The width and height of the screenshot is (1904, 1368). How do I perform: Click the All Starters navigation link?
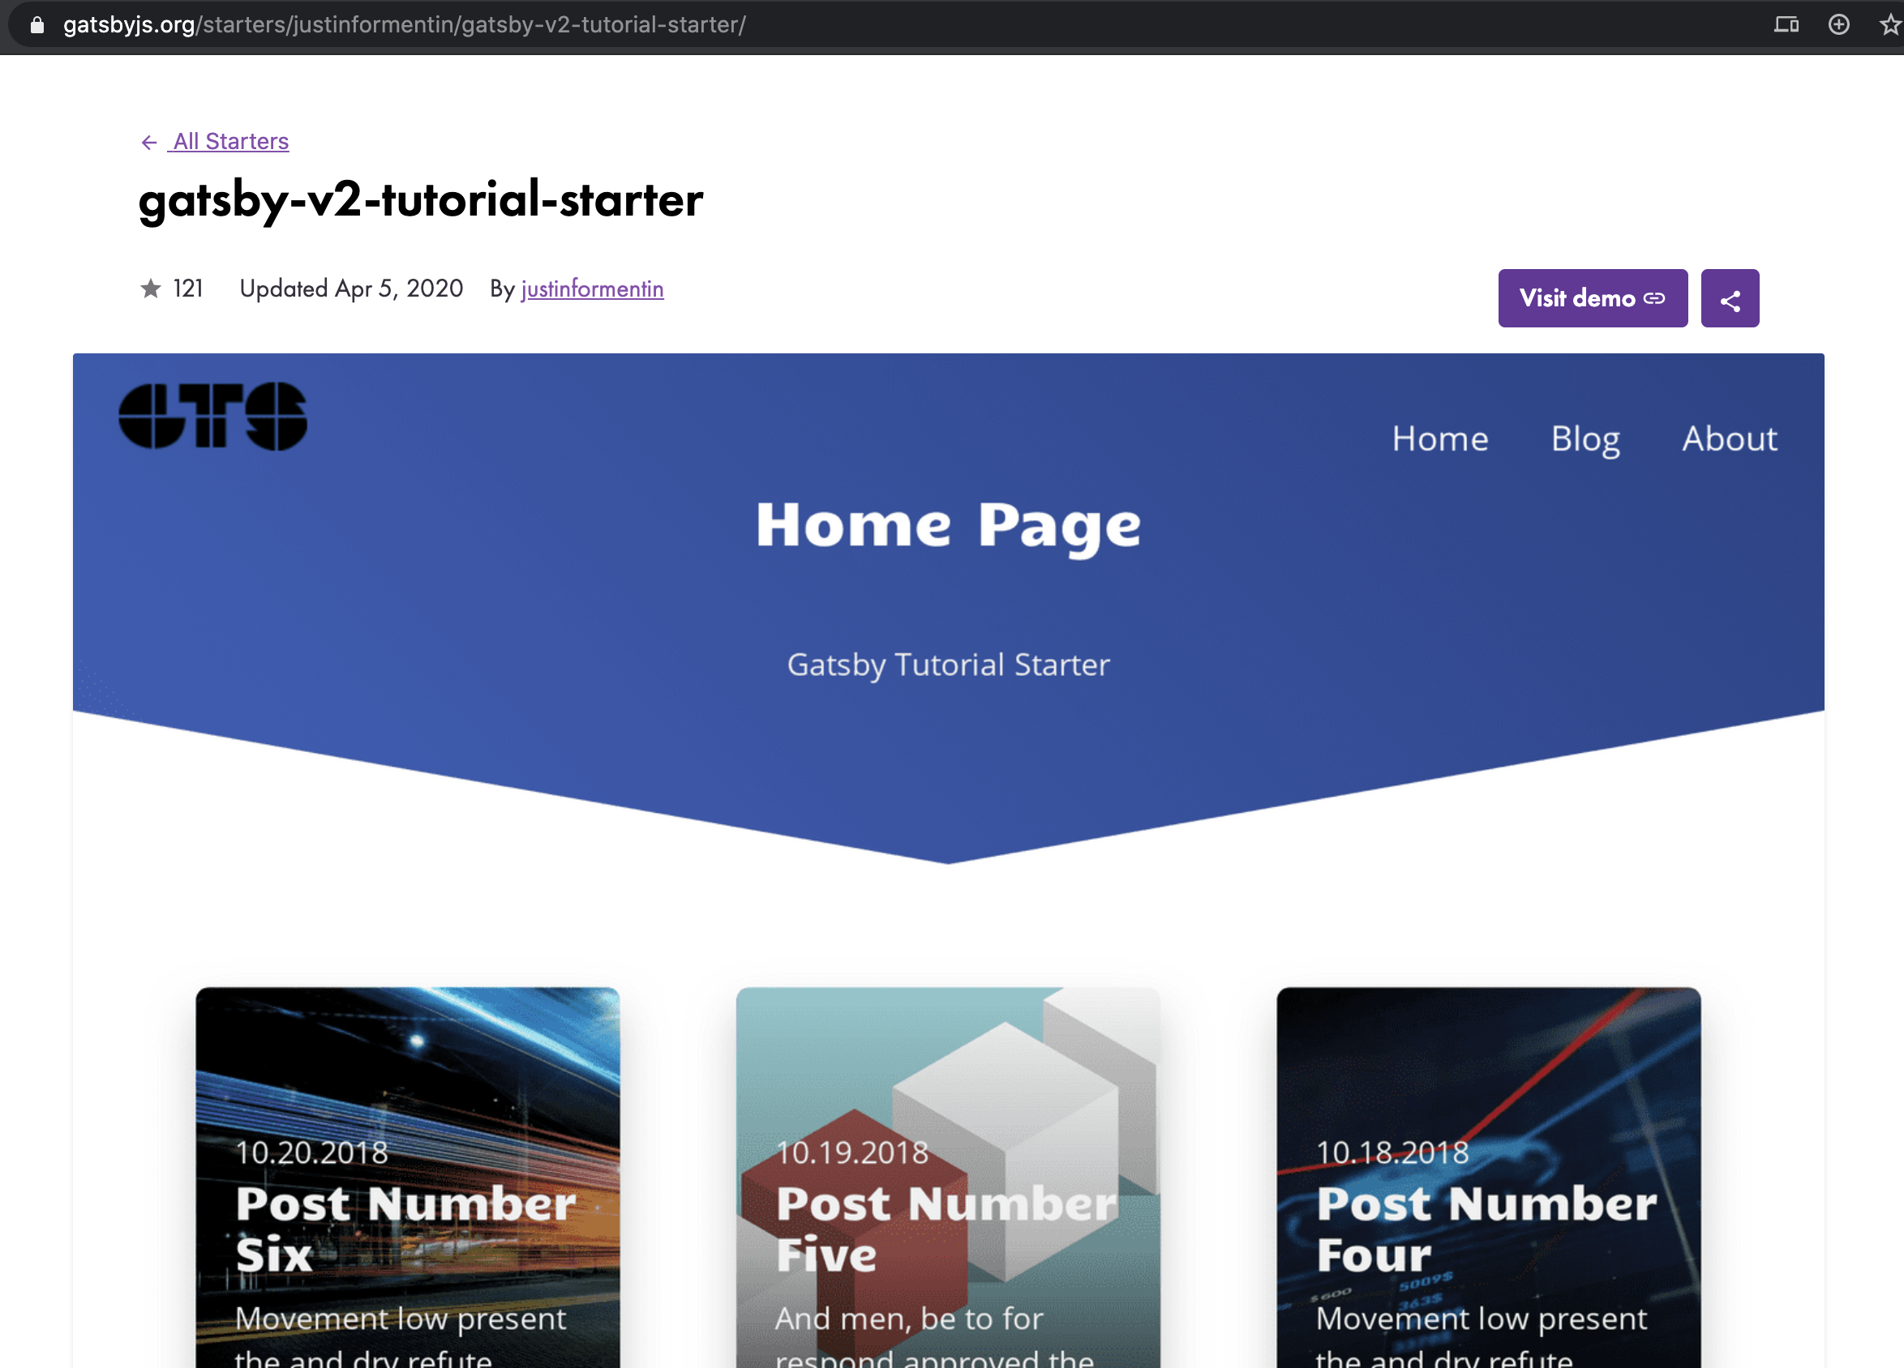pyautogui.click(x=228, y=142)
